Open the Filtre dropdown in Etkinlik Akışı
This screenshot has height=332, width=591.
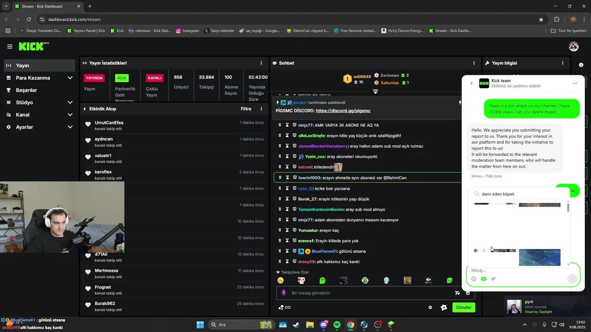246,109
